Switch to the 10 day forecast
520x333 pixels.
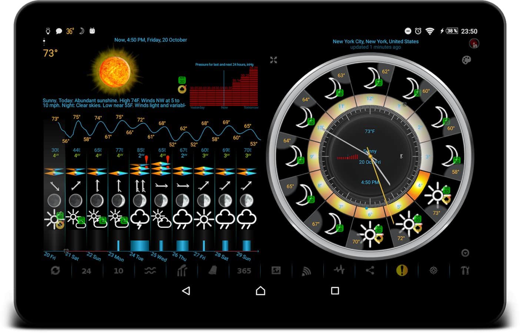pyautogui.click(x=119, y=271)
